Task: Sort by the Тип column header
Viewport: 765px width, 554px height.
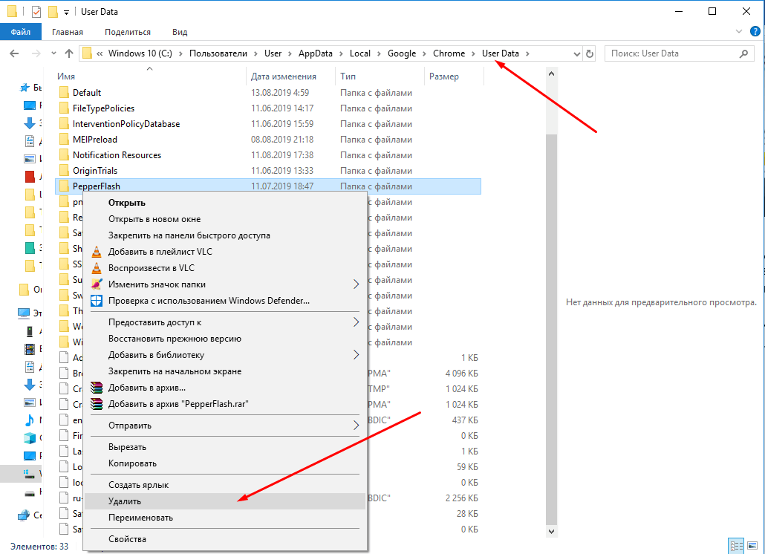Action: pyautogui.click(x=380, y=76)
